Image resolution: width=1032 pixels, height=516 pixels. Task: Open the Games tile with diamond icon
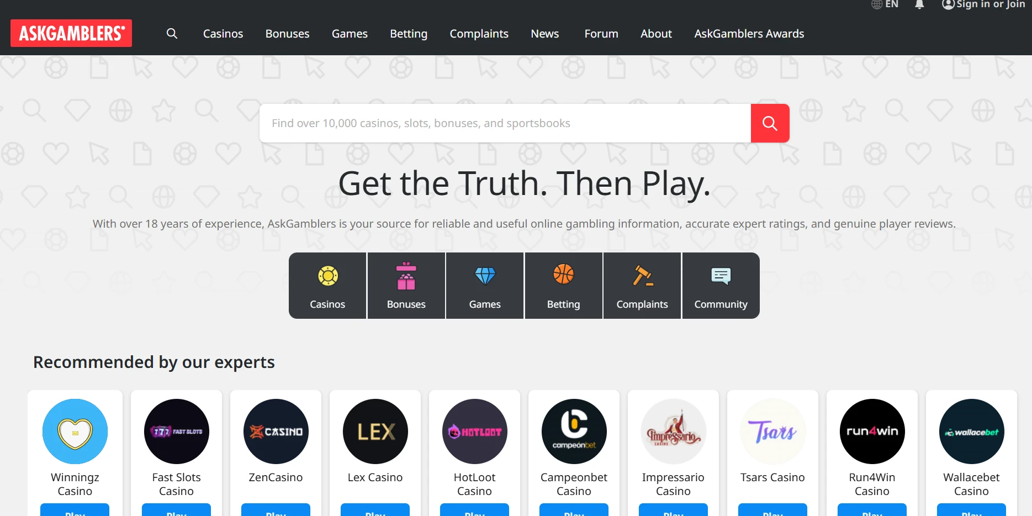tap(485, 286)
